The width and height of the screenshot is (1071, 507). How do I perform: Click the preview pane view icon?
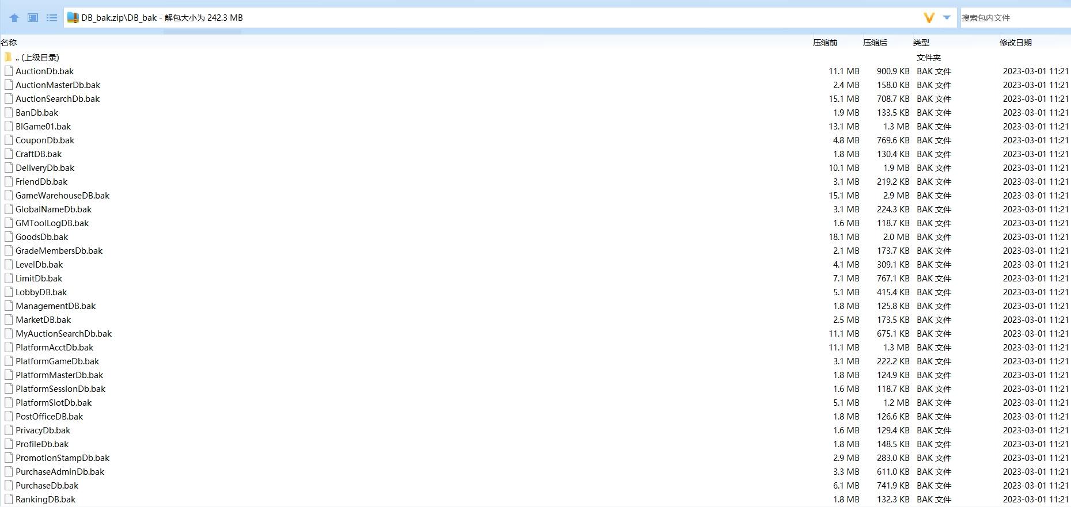click(33, 18)
